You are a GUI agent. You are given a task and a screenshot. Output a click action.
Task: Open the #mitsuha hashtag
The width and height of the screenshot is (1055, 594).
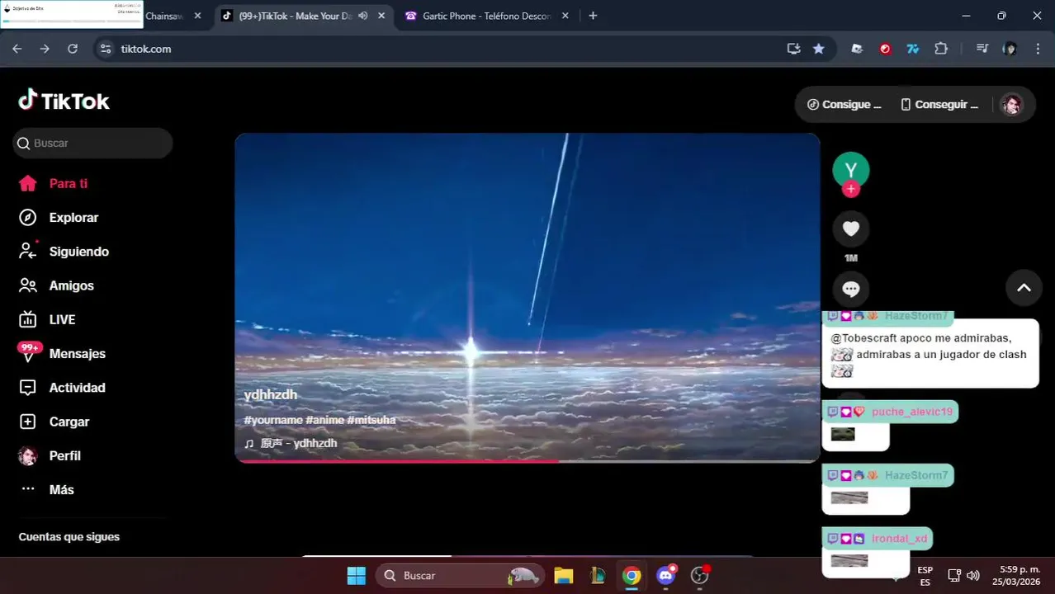[371, 420]
